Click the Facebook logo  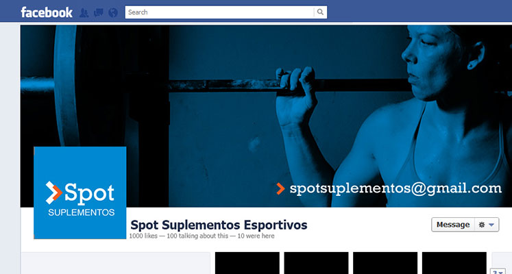[47, 12]
